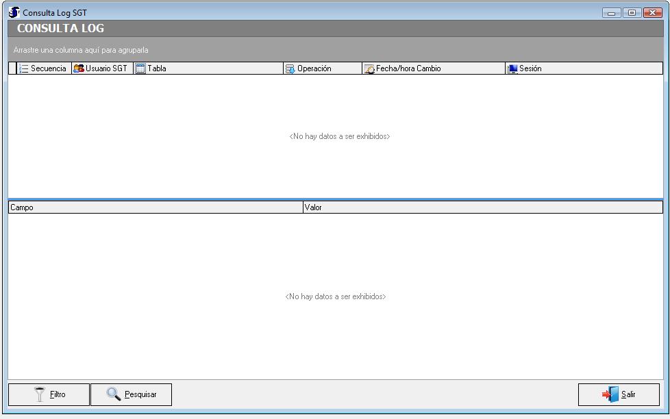
Task: Select the Tabla column grid icon
Action: (140, 68)
